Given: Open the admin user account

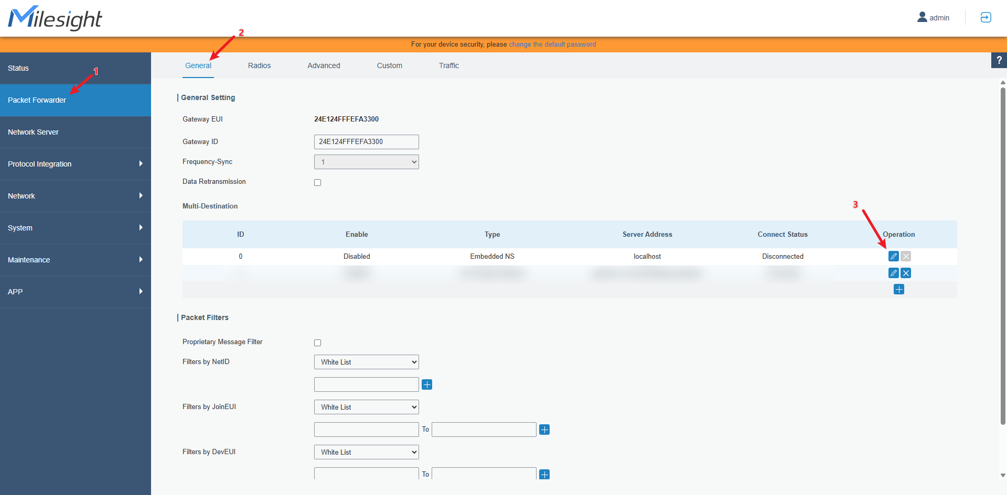Looking at the screenshot, I should tap(933, 18).
